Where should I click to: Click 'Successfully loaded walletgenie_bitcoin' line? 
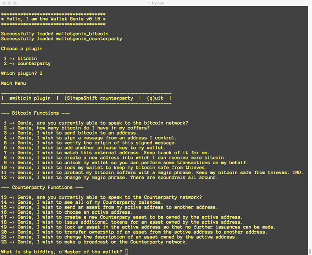pyautogui.click(x=55, y=34)
